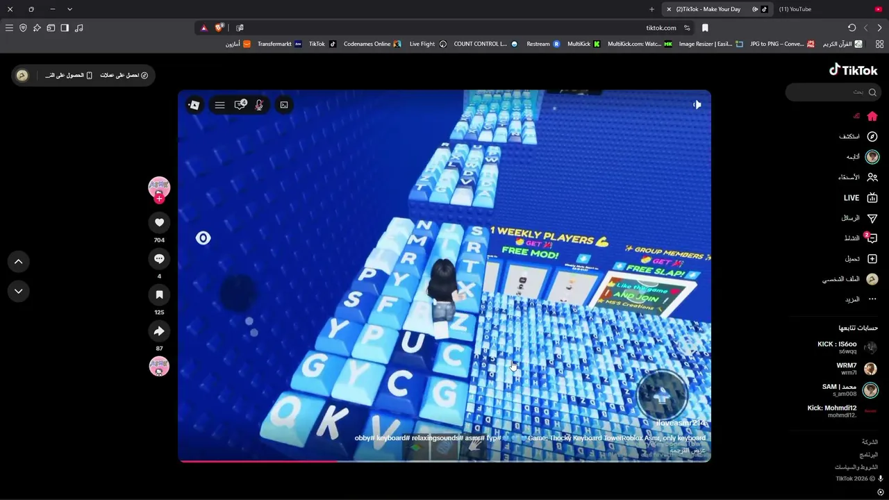Open Activity (النشاط) notifications

click(x=861, y=238)
